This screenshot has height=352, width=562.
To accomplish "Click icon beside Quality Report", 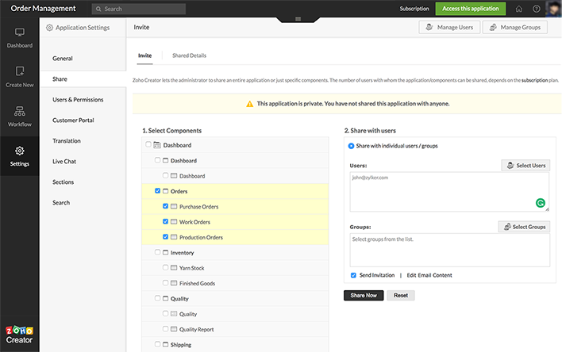I will coord(174,329).
